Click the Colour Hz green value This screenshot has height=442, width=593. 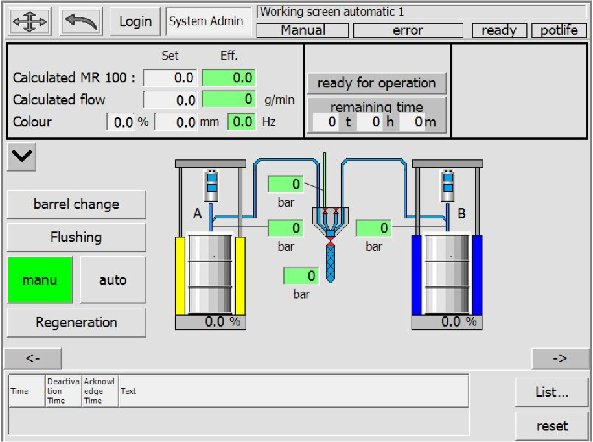click(242, 122)
